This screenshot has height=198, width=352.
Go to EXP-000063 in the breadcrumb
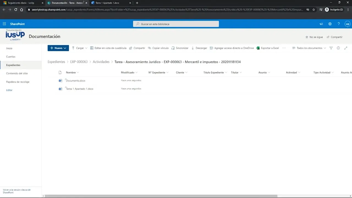click(x=79, y=62)
